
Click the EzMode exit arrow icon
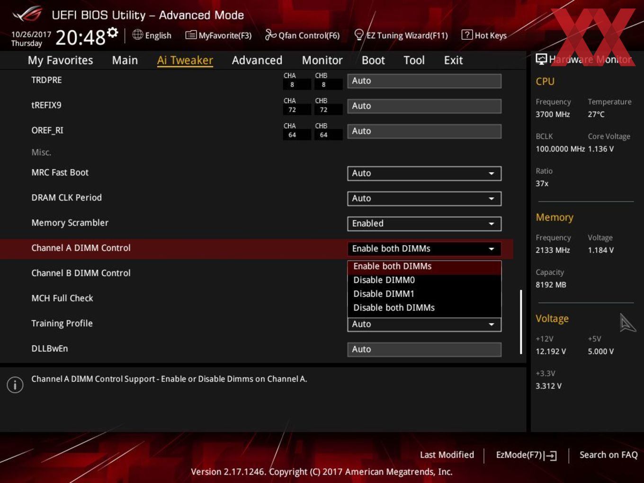[550, 456]
